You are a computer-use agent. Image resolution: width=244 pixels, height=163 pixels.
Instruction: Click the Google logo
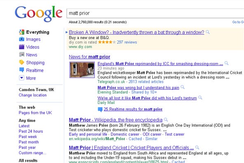(39, 14)
